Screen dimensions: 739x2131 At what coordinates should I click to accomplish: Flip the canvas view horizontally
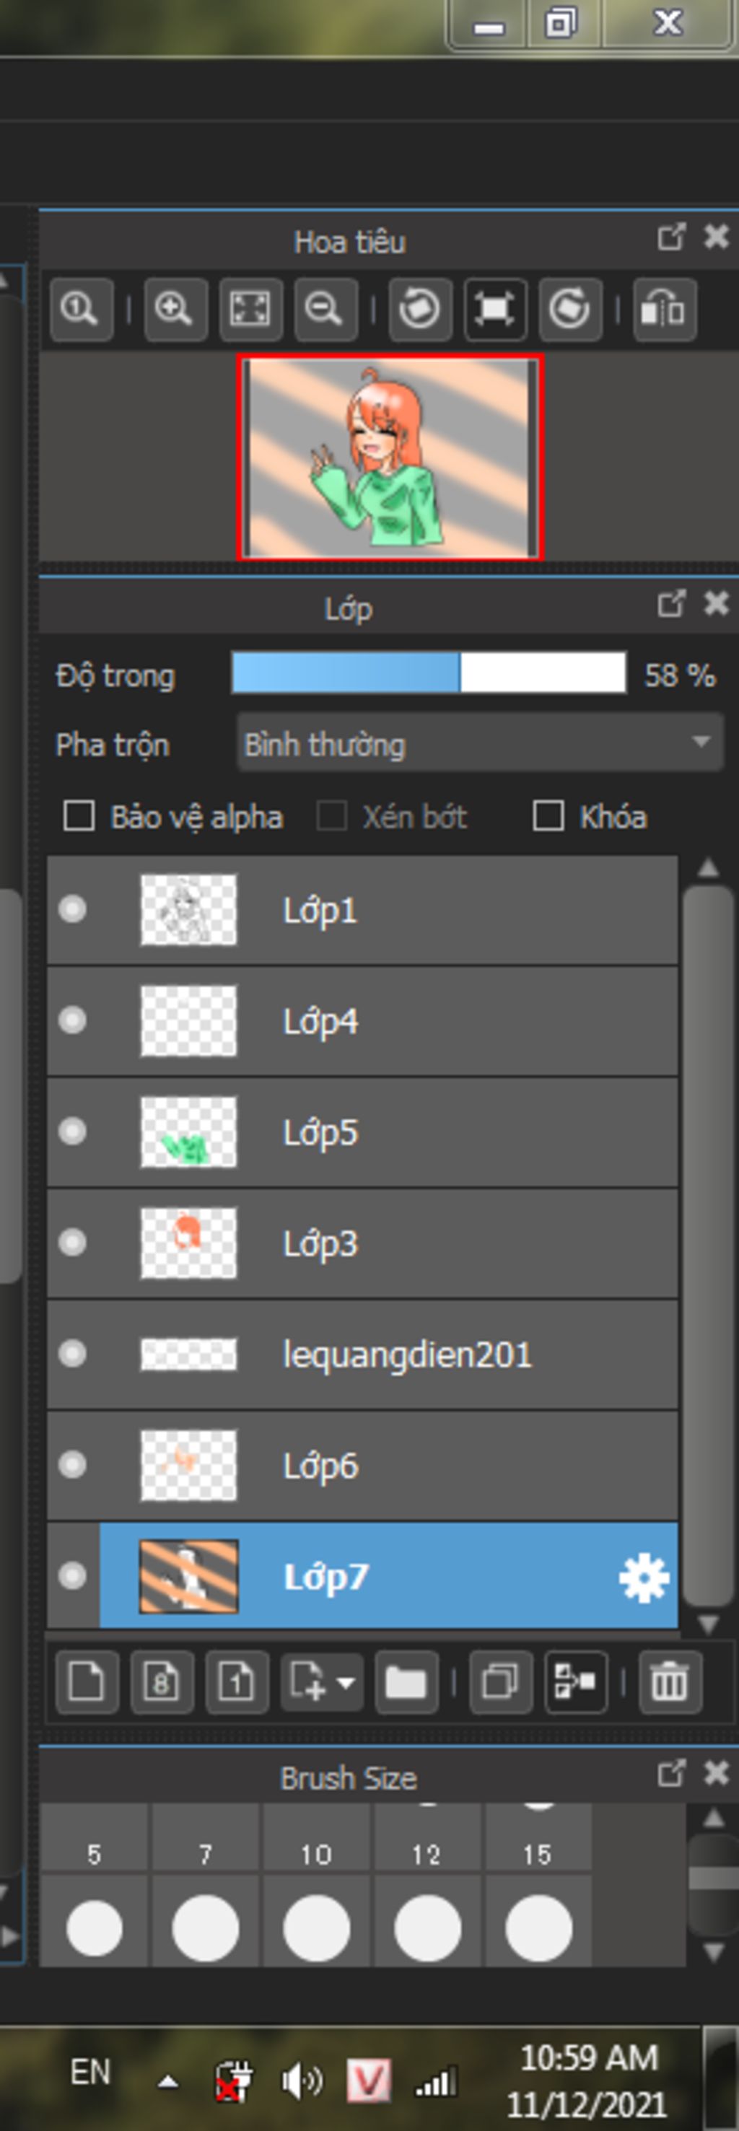click(665, 310)
